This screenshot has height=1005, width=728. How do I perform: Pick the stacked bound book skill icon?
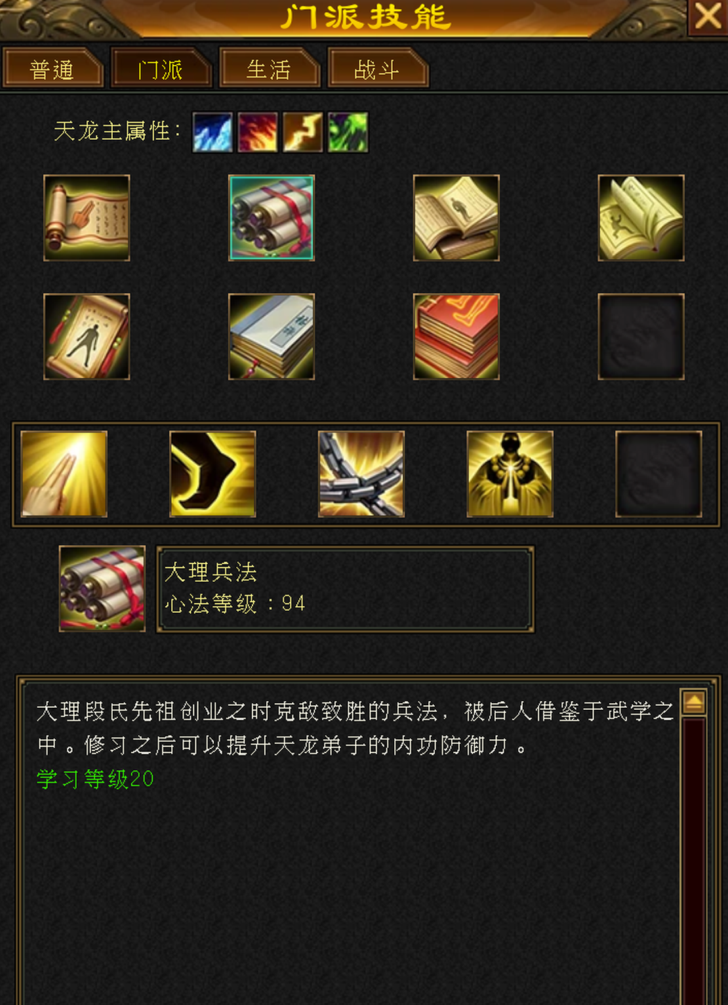click(272, 337)
